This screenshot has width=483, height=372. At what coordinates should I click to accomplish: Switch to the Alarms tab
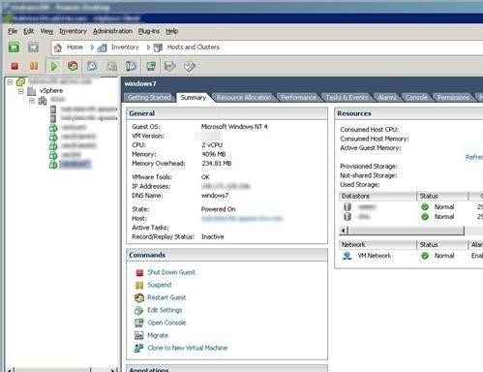pos(387,98)
